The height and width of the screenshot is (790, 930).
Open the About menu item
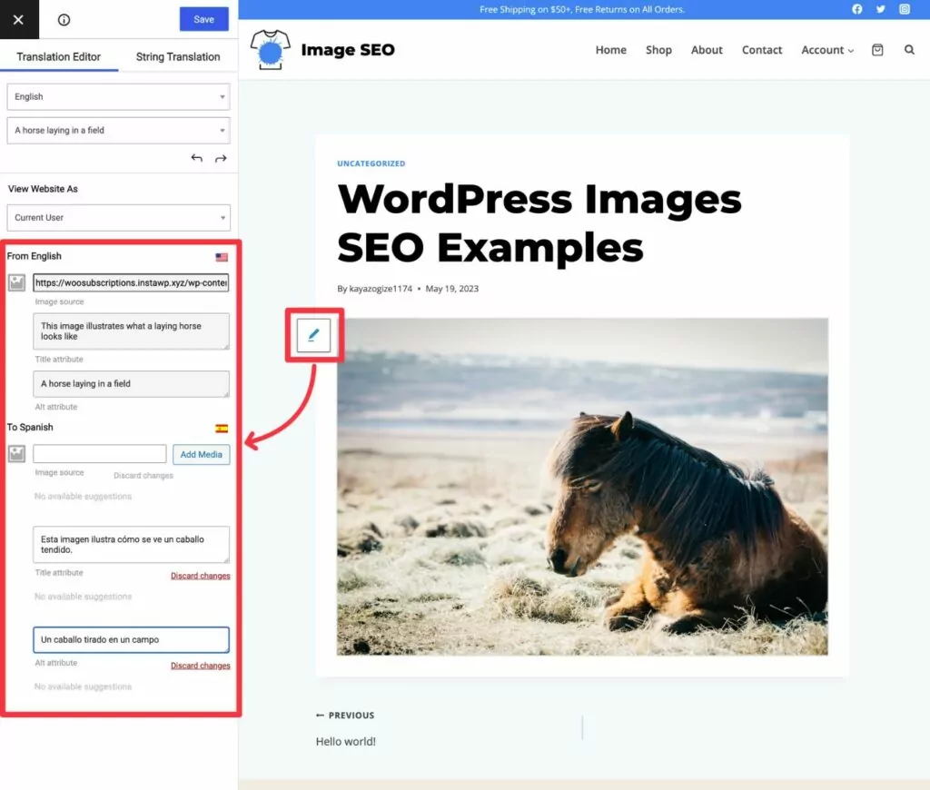707,50
